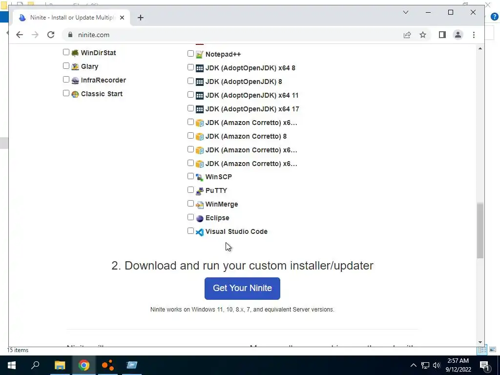Reload the Ninite page
Viewport: 500px width, 375px height.
pyautogui.click(x=51, y=35)
